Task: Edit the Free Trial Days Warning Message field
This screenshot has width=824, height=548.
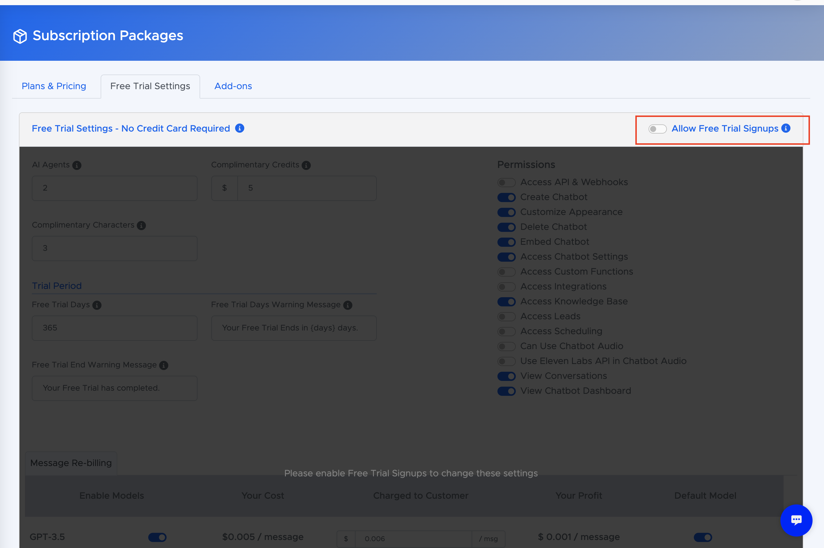Action: (x=294, y=328)
